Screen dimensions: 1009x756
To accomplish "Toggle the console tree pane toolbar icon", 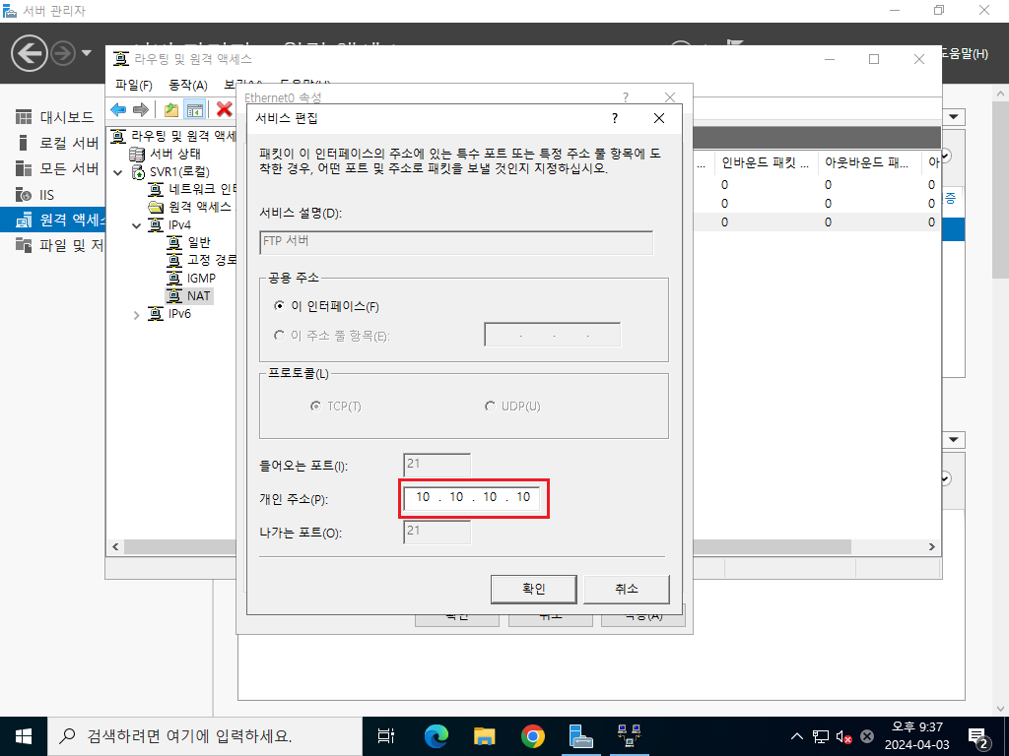I will point(195,110).
